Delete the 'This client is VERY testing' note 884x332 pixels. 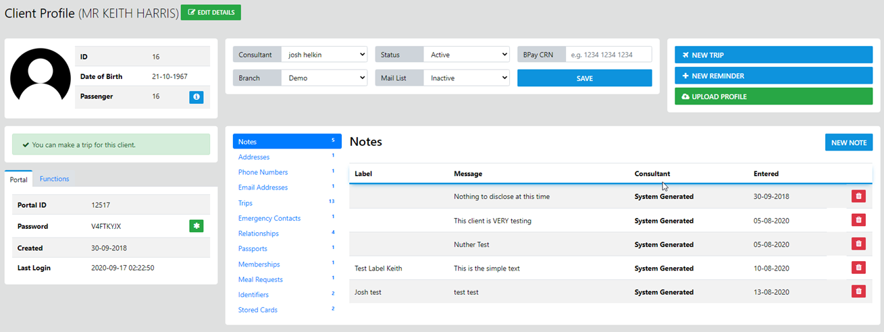[858, 220]
